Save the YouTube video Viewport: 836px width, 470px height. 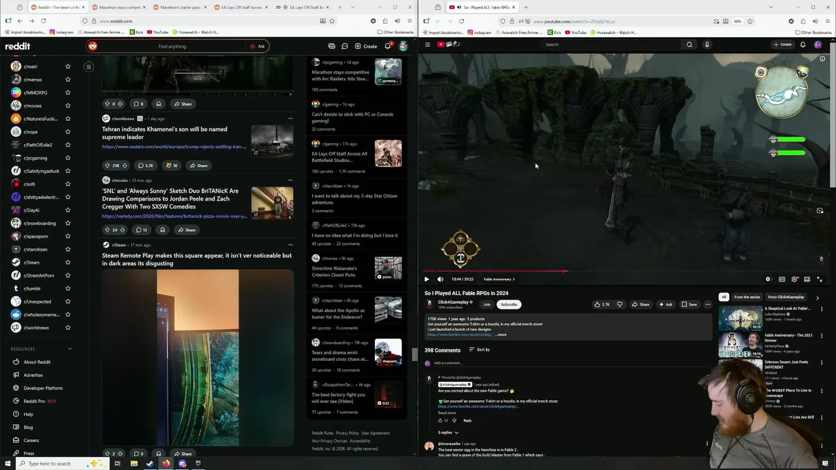pyautogui.click(x=689, y=304)
